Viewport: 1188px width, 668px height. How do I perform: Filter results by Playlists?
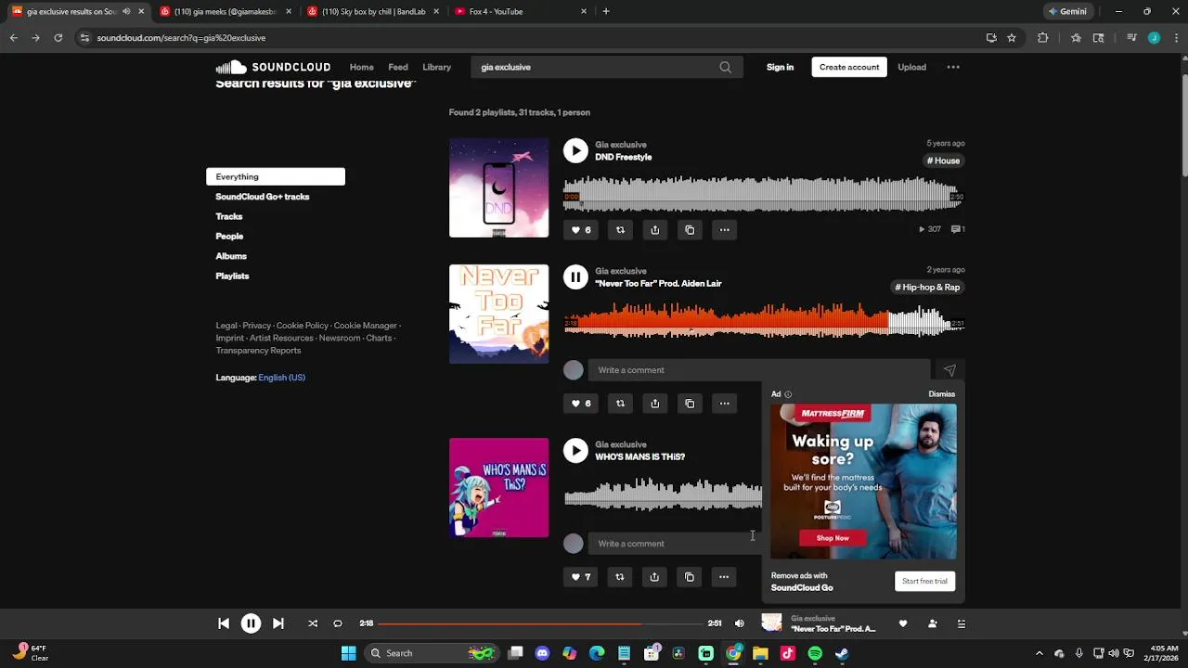[232, 276]
